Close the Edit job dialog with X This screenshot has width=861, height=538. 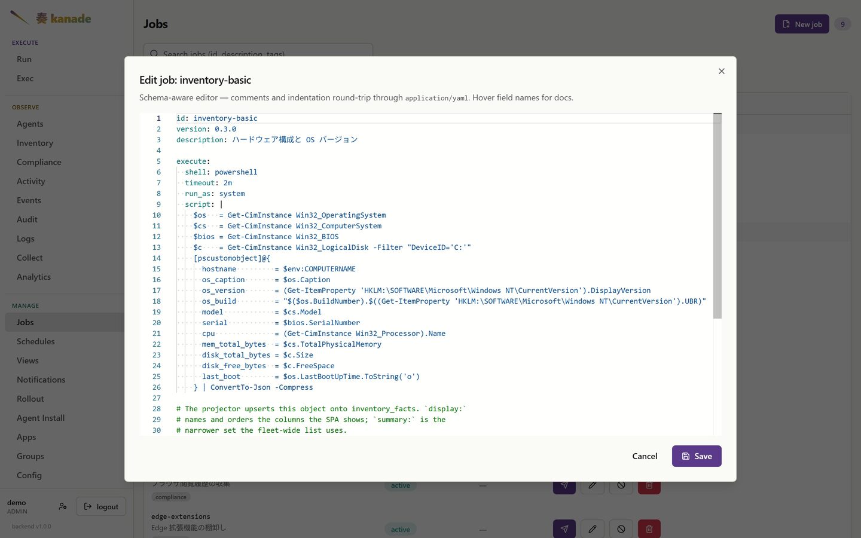click(x=722, y=71)
